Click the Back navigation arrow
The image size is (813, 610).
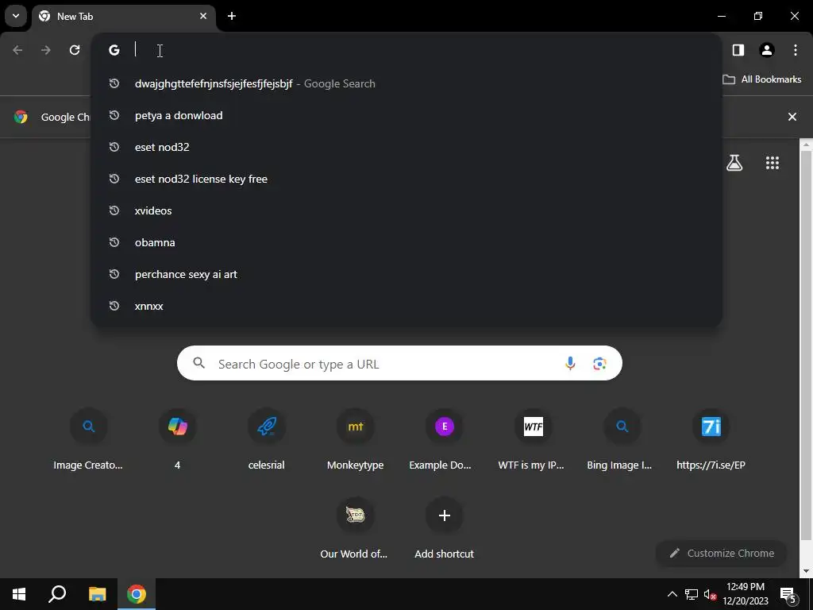17,50
